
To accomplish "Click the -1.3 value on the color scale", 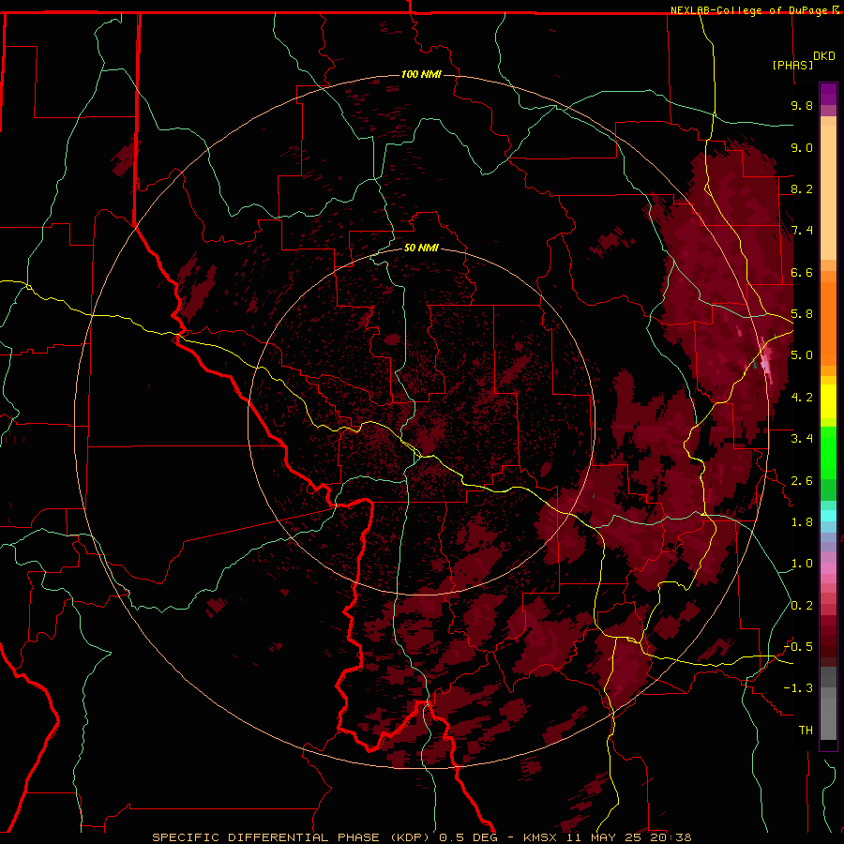I will 798,688.
